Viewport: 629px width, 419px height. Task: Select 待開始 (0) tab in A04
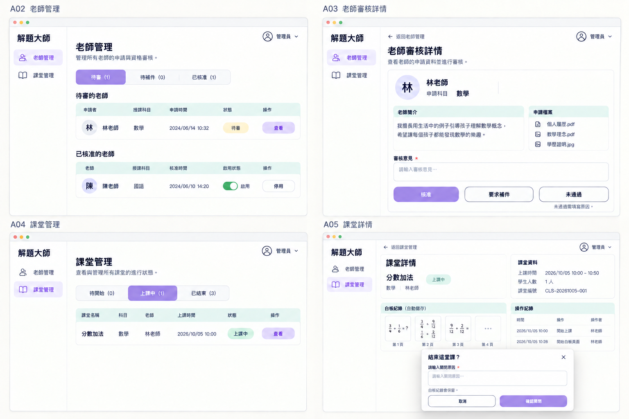pos(102,293)
